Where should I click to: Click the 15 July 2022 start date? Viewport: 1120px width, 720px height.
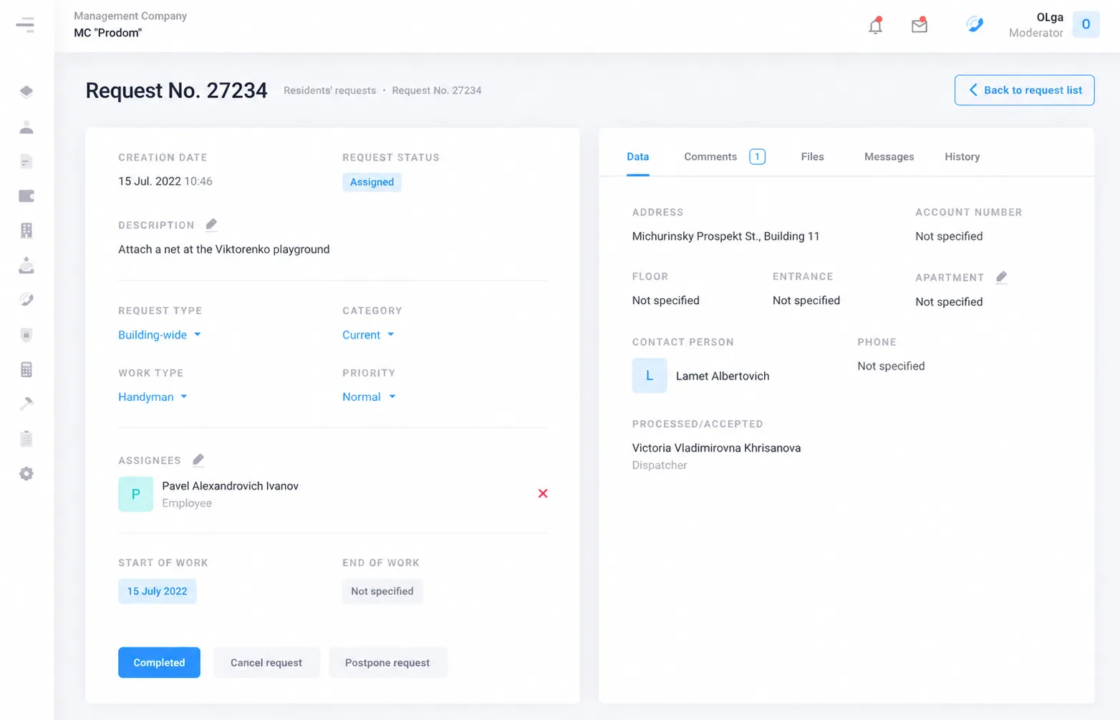157,591
